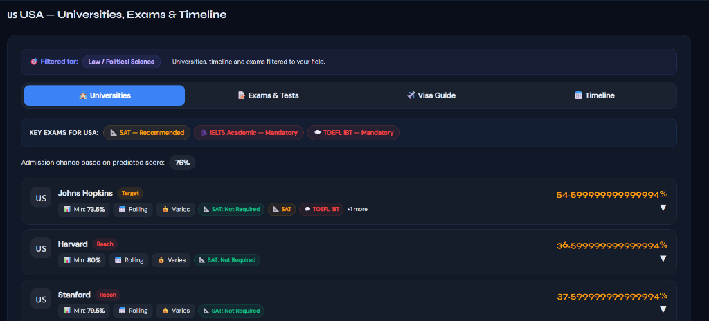
Task: Switch to the Exams & Tests tab
Action: 268,95
